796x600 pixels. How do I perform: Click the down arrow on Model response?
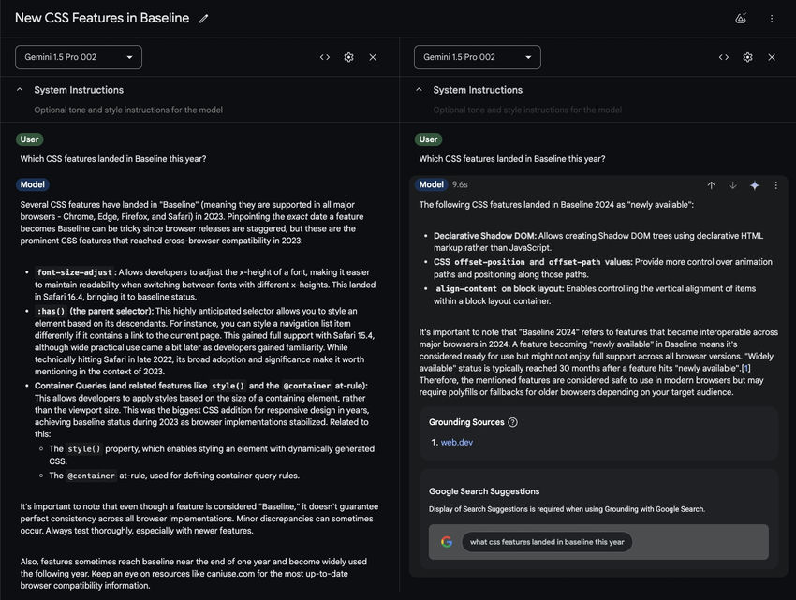point(732,185)
